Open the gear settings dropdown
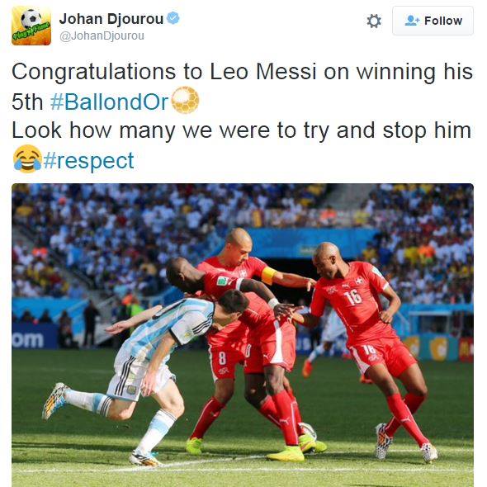487x487 pixels. (x=374, y=21)
